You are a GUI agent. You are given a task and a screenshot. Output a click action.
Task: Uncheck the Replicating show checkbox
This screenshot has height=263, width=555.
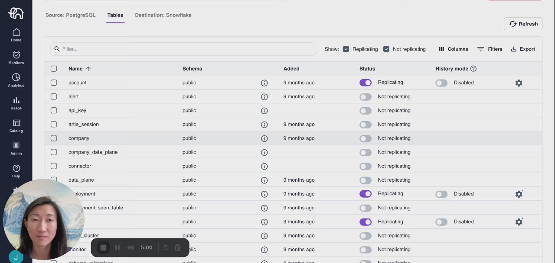346,49
